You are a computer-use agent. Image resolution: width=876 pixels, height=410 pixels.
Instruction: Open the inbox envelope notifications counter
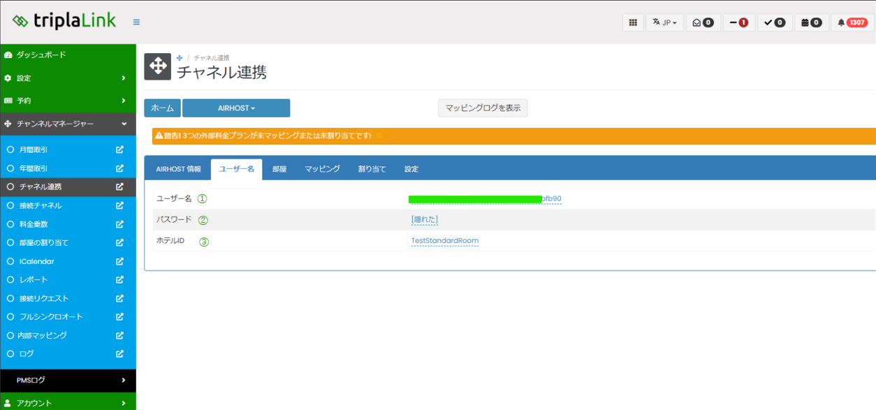(x=703, y=22)
